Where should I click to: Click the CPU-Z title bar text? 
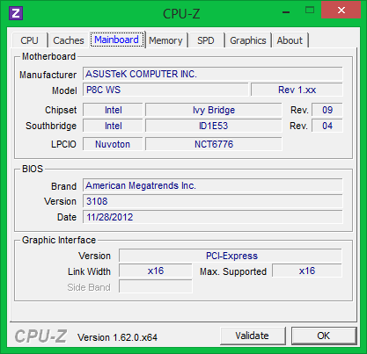[181, 14]
